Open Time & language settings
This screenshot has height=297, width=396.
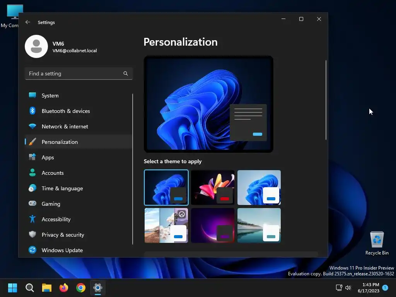(79, 188)
